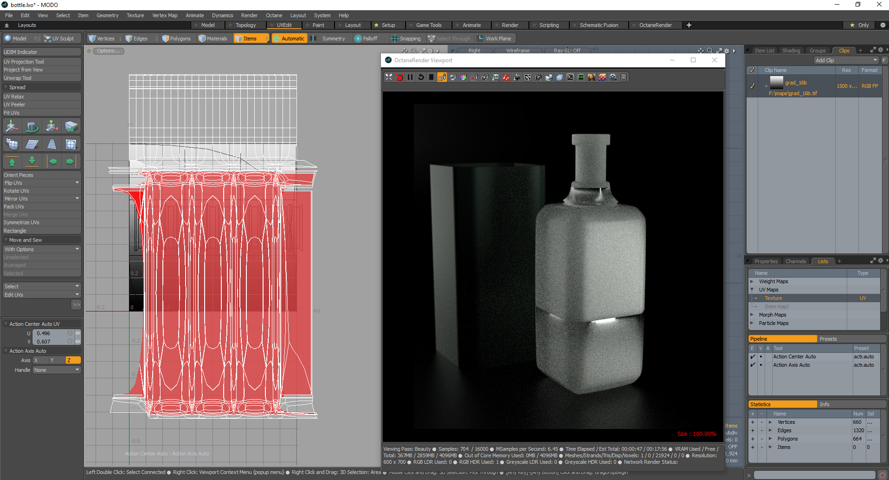Toggle the enable checkmark for Action Center Auto
Viewport: 889px width, 480px height.
click(x=753, y=357)
